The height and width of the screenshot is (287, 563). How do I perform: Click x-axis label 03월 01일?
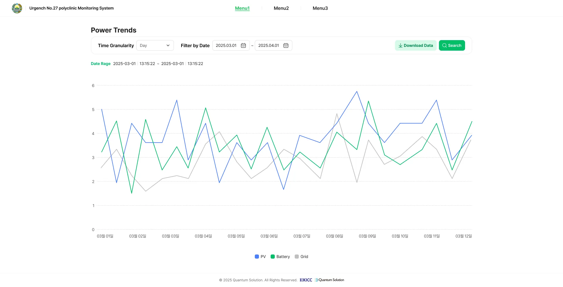point(105,236)
